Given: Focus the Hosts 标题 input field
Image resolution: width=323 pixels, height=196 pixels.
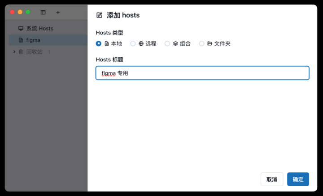Looking at the screenshot, I should tap(202, 73).
